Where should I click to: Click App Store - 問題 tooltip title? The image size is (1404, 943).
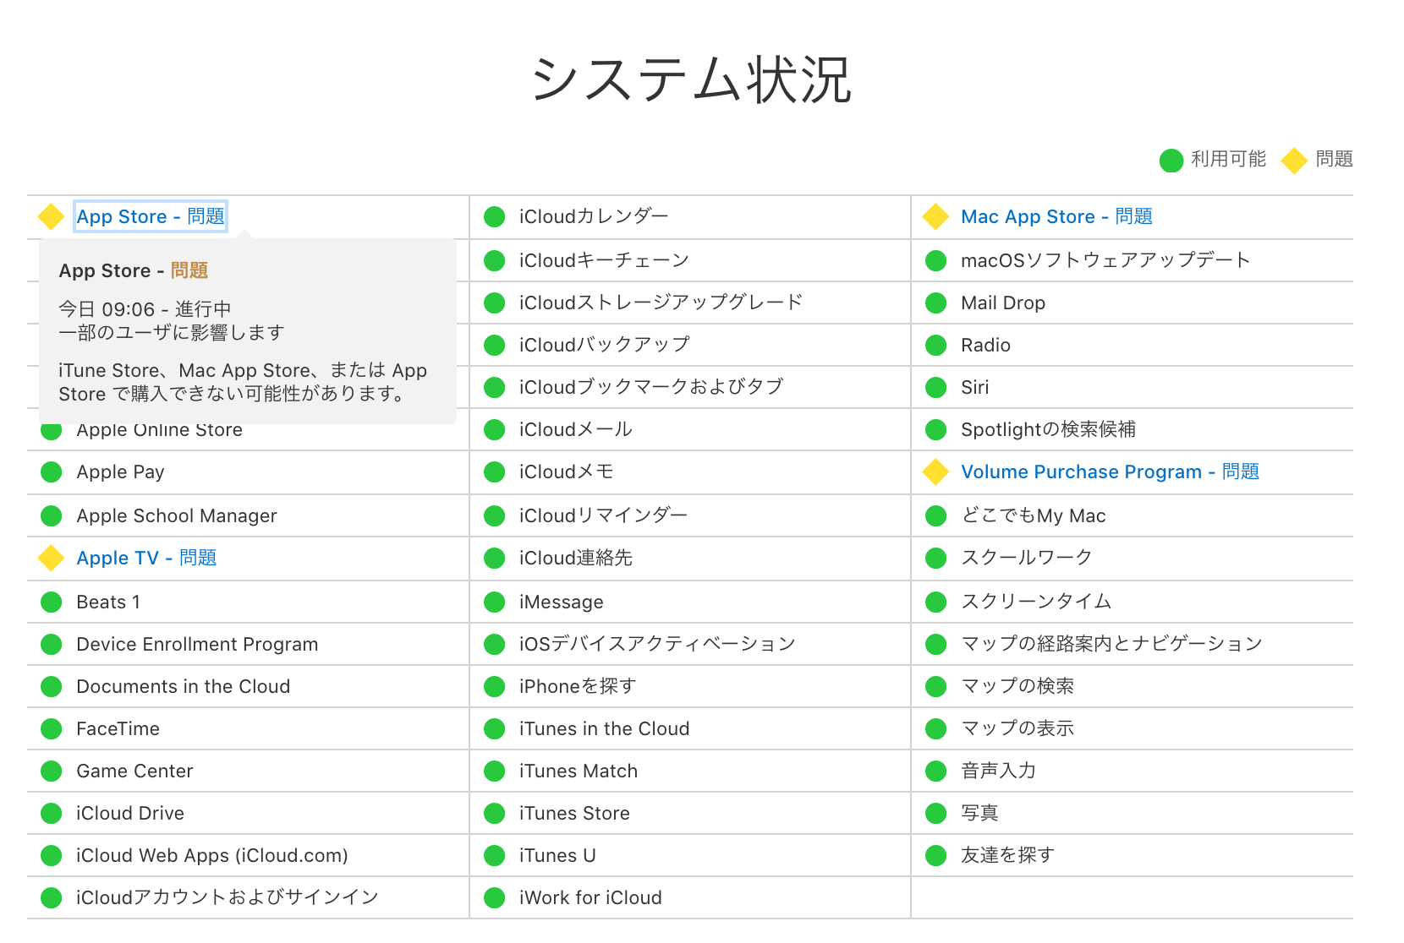[x=134, y=271]
